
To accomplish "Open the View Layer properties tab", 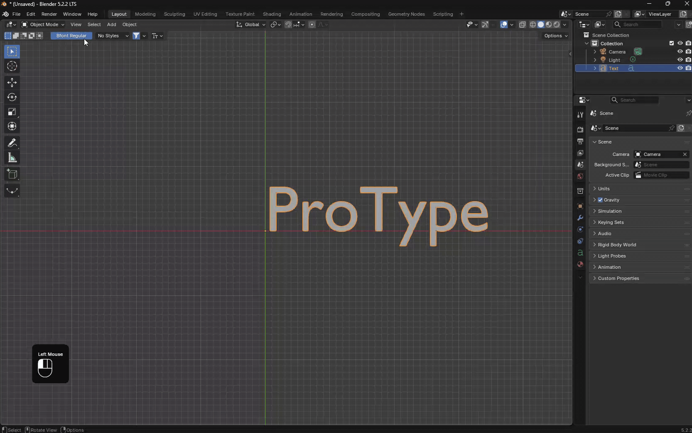I will pyautogui.click(x=580, y=153).
